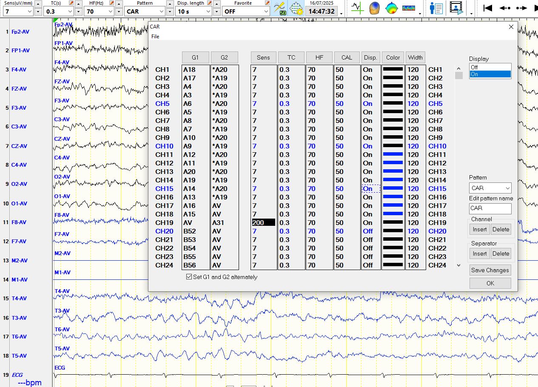This screenshot has width=538, height=387.
Task: Open the File menu in CAR dialog
Action: (155, 37)
